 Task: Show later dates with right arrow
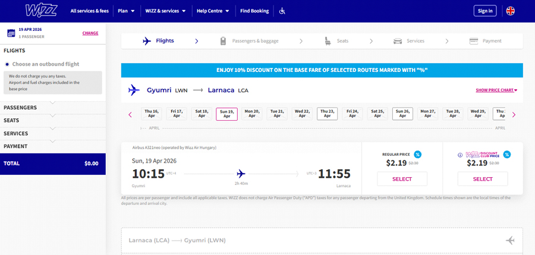coord(514,115)
